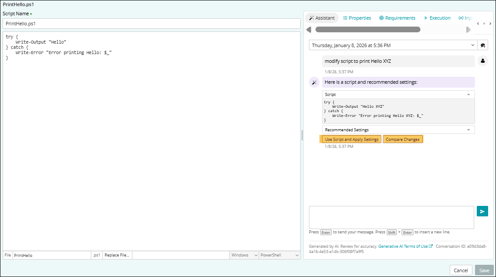
Task: Click the horizontal tab scrollbar thumb
Action: tap(368, 30)
